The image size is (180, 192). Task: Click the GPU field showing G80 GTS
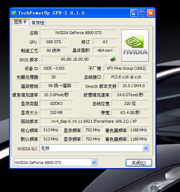[x=54, y=42]
